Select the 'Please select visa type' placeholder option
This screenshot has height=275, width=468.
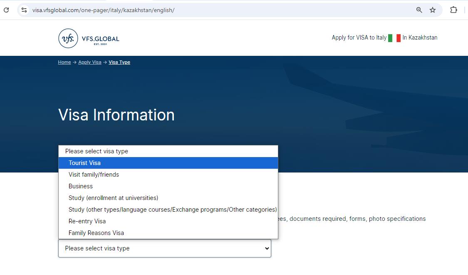97,151
